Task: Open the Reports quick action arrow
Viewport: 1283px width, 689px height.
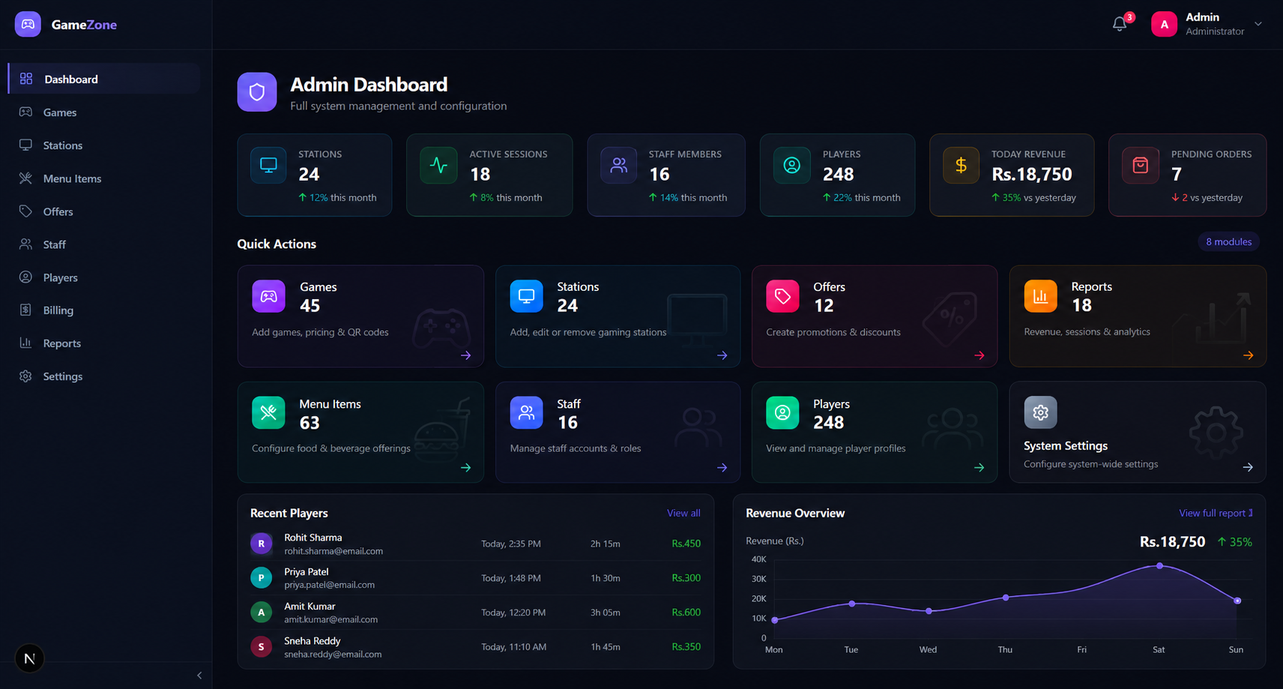Action: point(1248,355)
